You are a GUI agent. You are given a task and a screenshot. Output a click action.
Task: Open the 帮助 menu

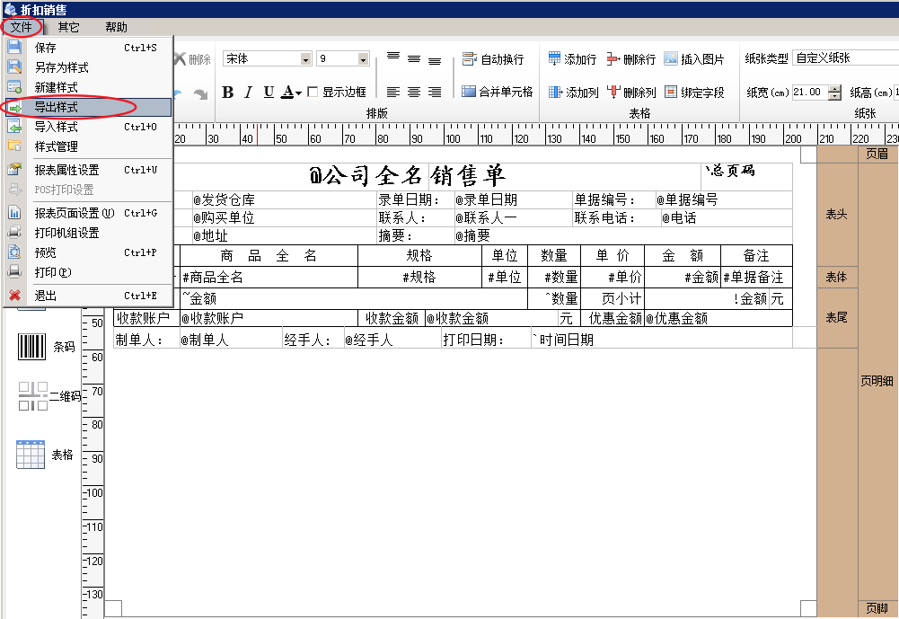point(117,27)
